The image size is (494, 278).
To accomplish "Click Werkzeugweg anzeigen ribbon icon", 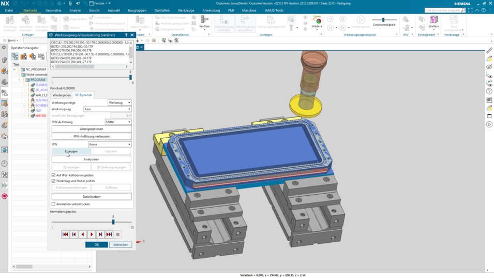I will coord(224,24).
